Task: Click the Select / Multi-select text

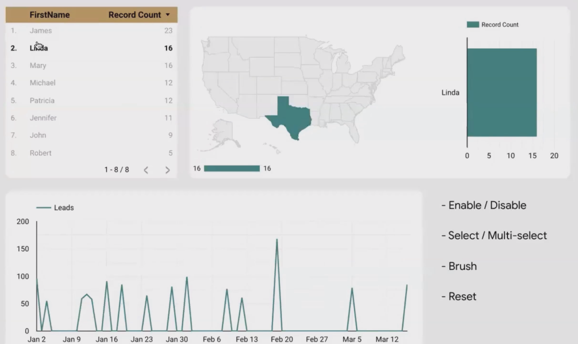Action: coord(494,236)
